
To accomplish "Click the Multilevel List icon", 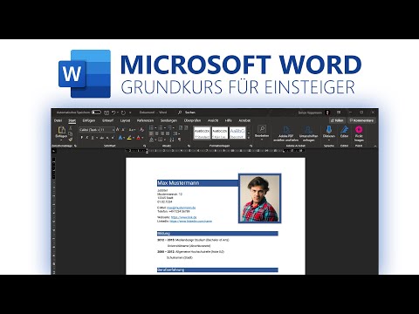I will 169,128.
